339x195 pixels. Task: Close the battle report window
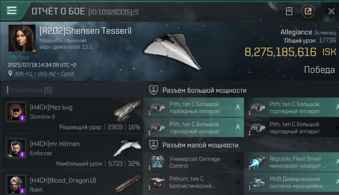[x=331, y=11]
